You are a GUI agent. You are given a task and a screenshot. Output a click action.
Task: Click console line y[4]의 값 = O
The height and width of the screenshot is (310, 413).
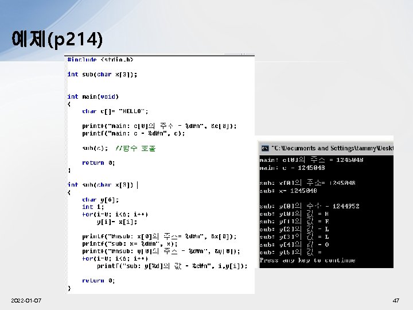pyautogui.click(x=294, y=245)
